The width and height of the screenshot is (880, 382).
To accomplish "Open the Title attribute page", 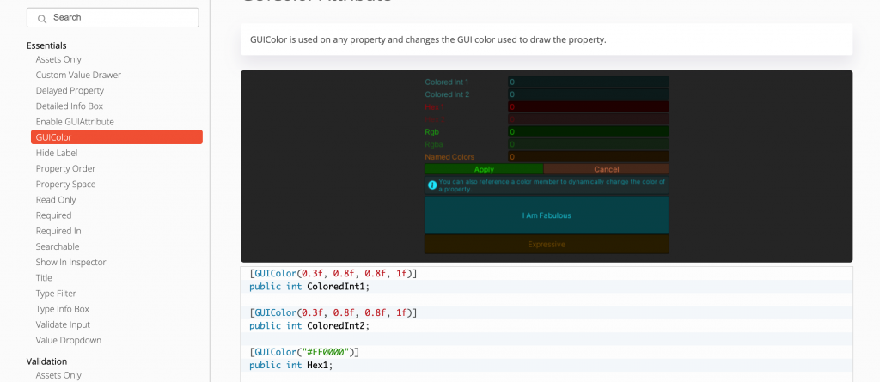I will [x=44, y=277].
